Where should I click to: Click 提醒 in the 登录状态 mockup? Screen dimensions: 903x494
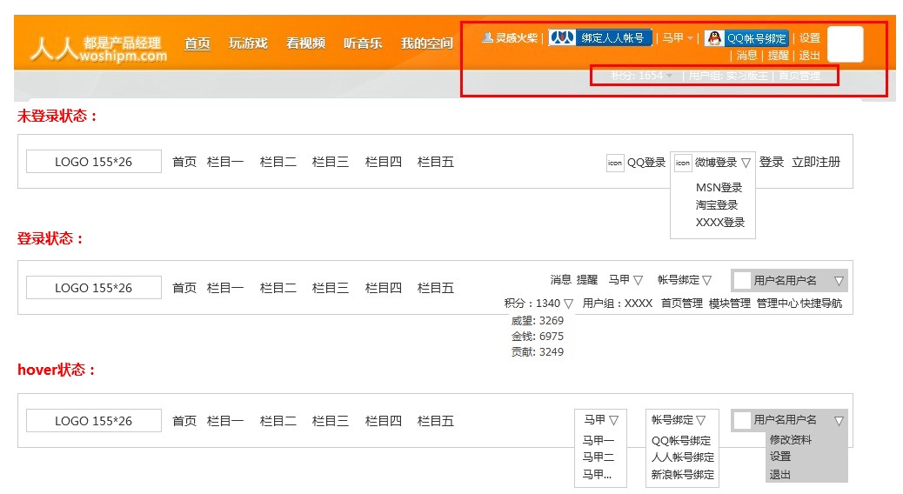[587, 280]
